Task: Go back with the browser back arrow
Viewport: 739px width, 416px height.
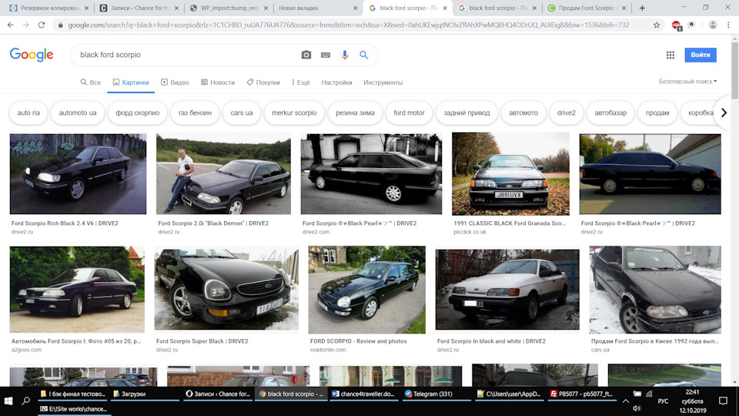Action: coord(10,25)
